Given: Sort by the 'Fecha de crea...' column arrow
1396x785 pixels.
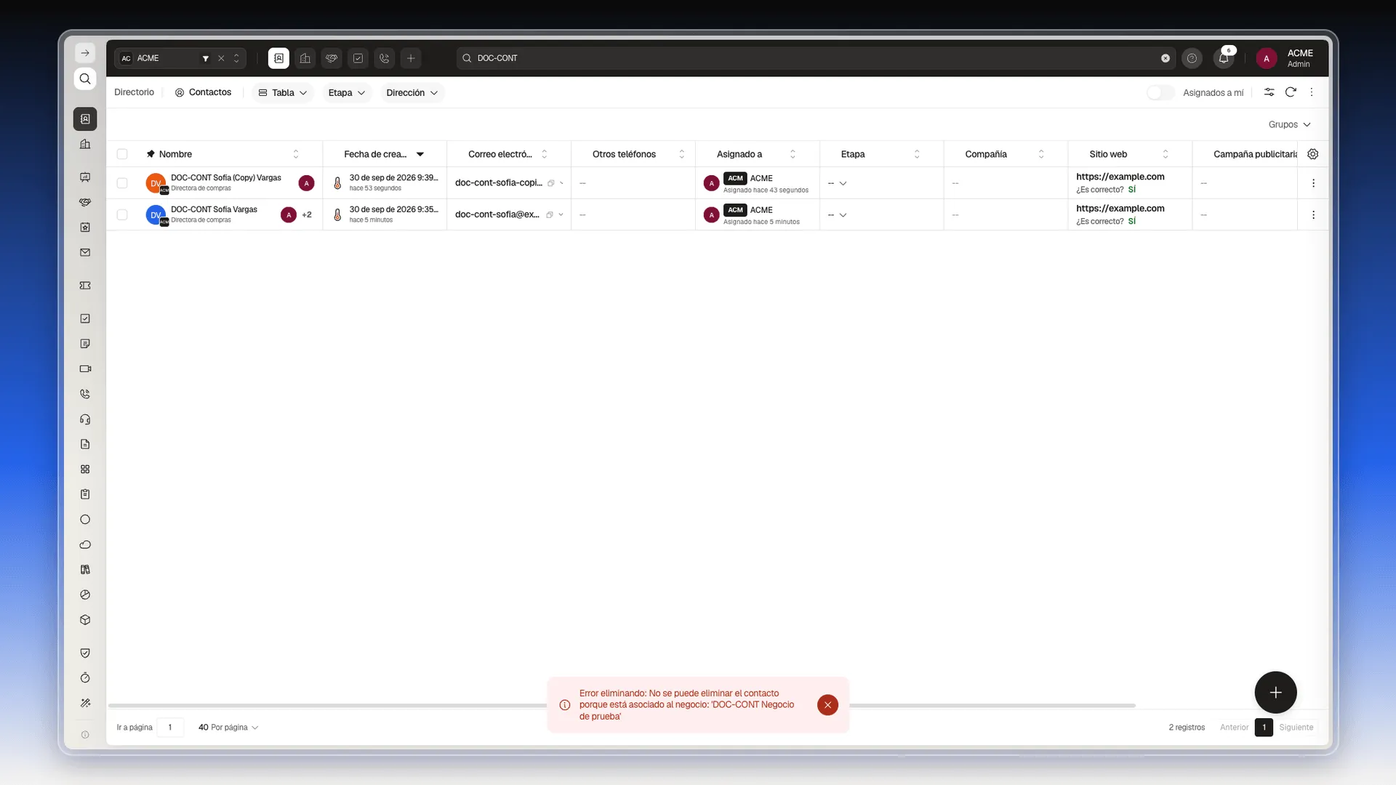Looking at the screenshot, I should [420, 154].
